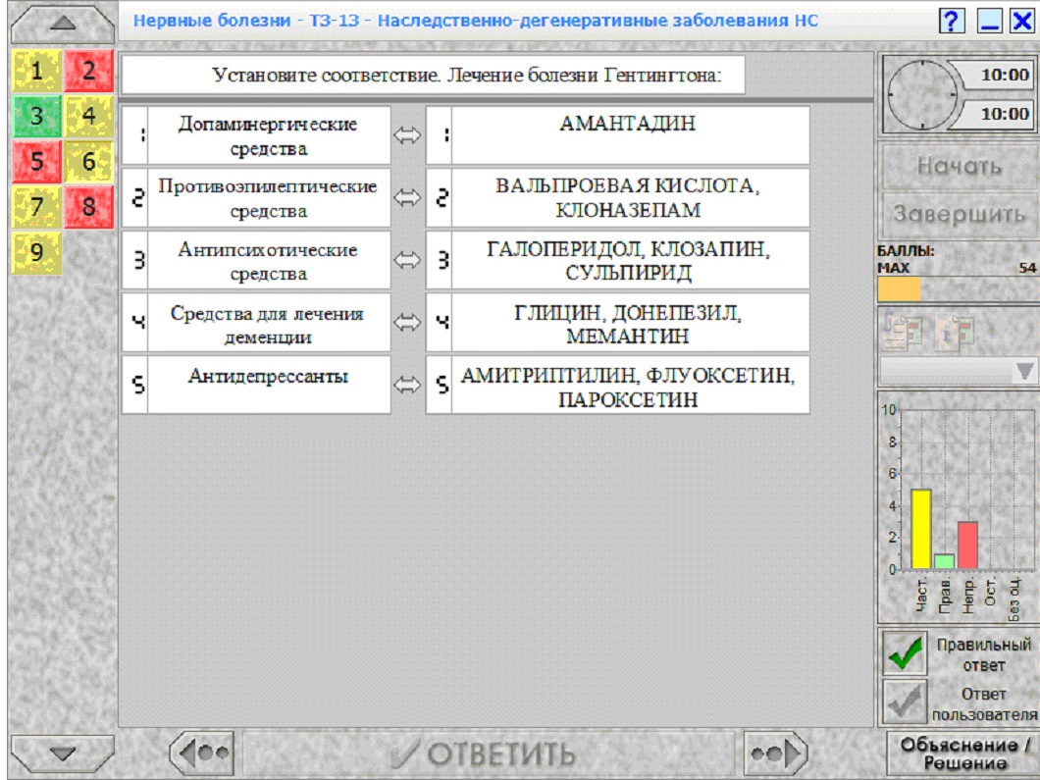Click the max score value 54

click(1027, 268)
